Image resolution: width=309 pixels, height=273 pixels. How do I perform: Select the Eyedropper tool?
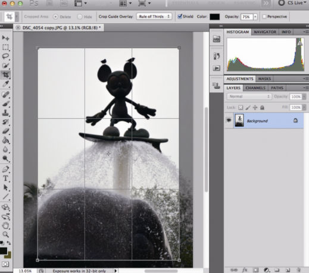point(5,84)
